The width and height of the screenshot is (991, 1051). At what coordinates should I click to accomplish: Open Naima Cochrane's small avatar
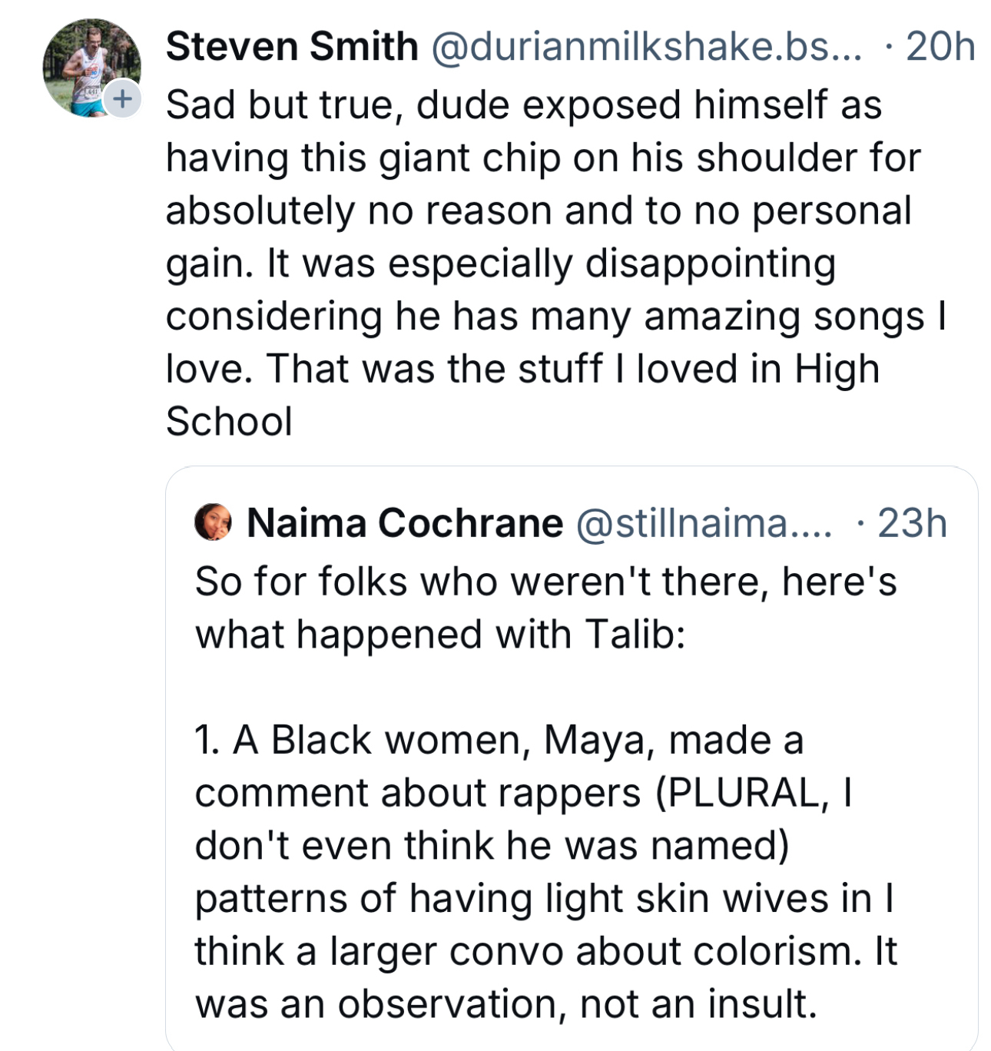coord(213,522)
